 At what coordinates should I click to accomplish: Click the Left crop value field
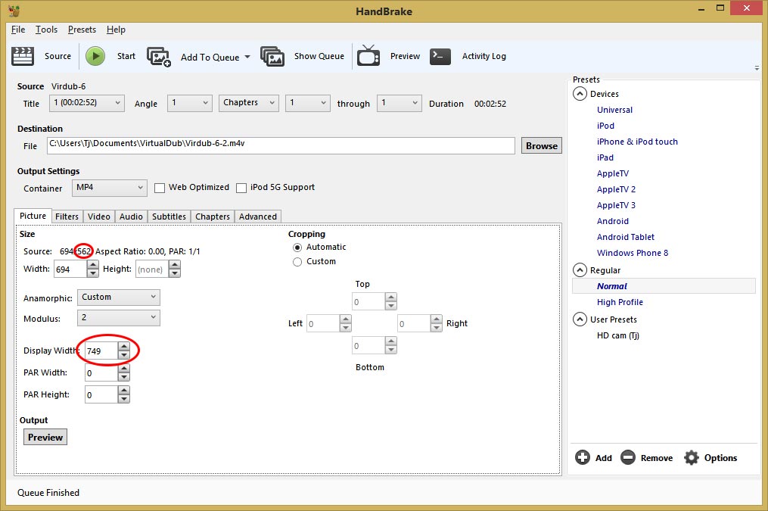[323, 323]
